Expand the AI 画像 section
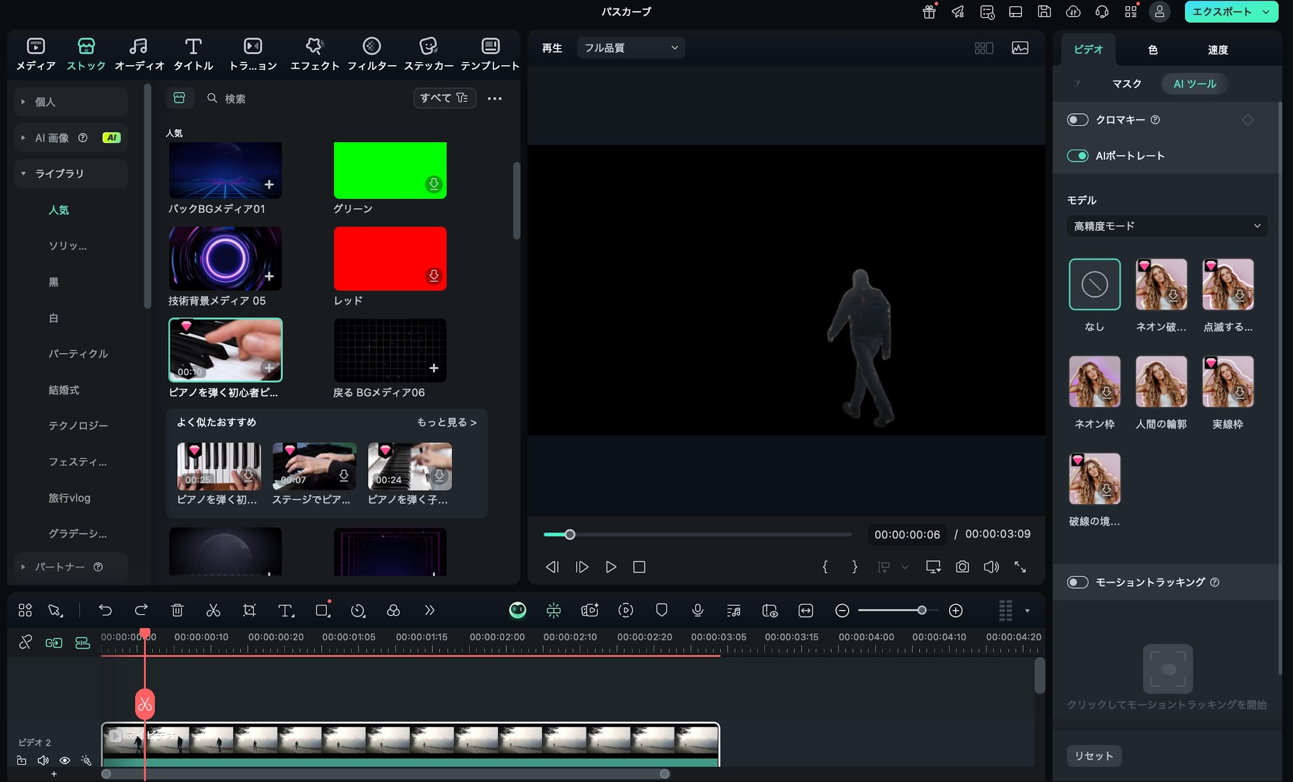The width and height of the screenshot is (1293, 782). 23,137
